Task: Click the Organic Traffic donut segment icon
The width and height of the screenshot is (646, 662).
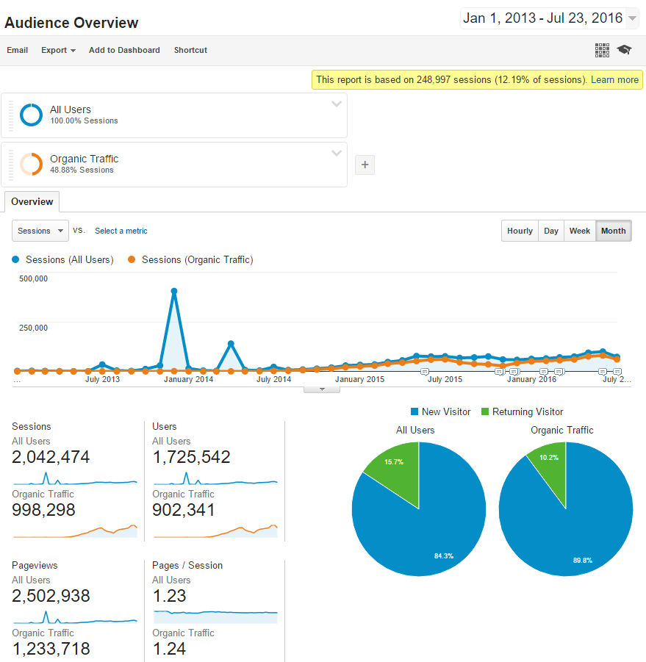Action: tap(31, 164)
